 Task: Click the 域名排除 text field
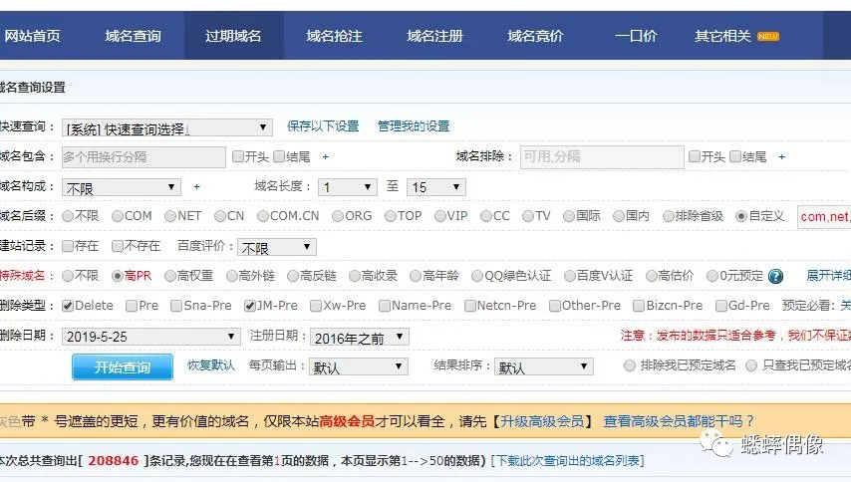tap(602, 157)
